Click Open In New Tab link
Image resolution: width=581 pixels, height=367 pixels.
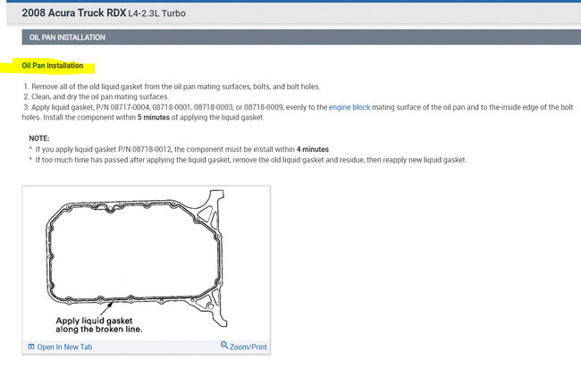point(64,347)
